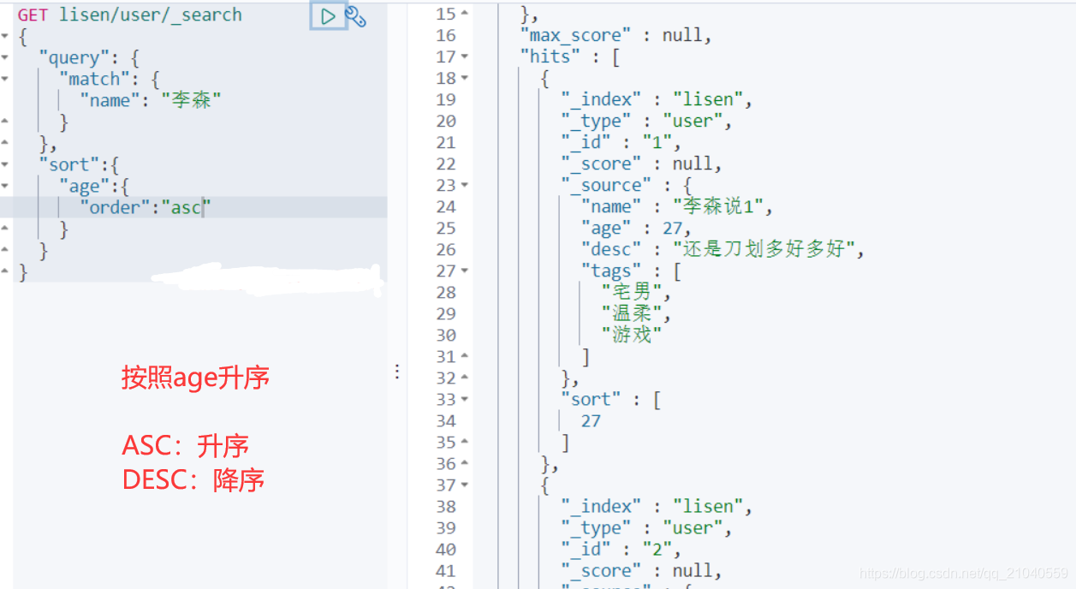Click the fold-end arrow at line 35
This screenshot has height=589, width=1076.
(x=464, y=442)
